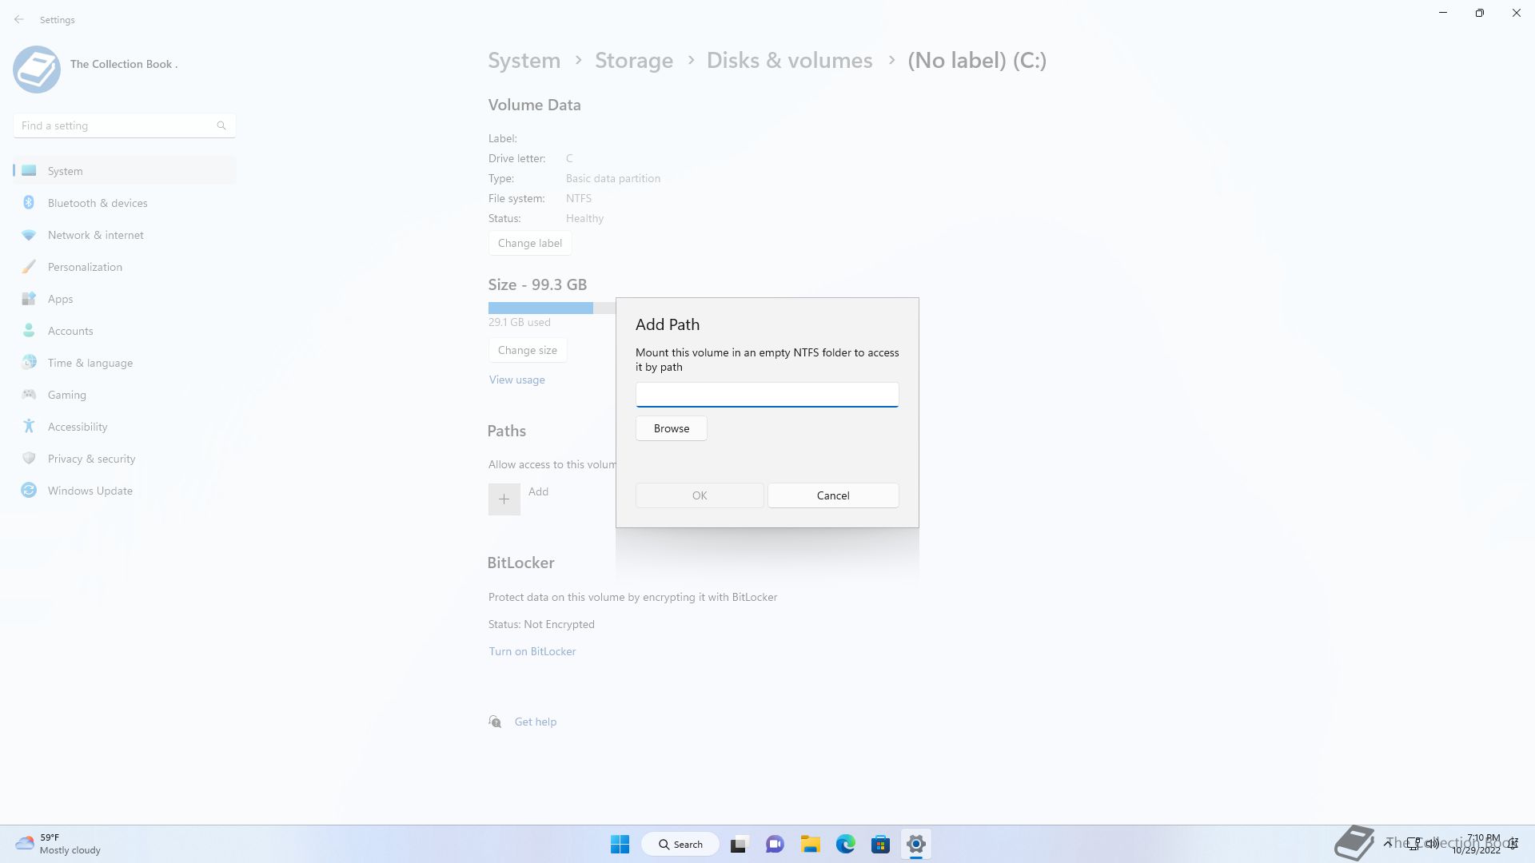The width and height of the screenshot is (1535, 863).
Task: Show hidden tray icons chevron
Action: 1388,843
